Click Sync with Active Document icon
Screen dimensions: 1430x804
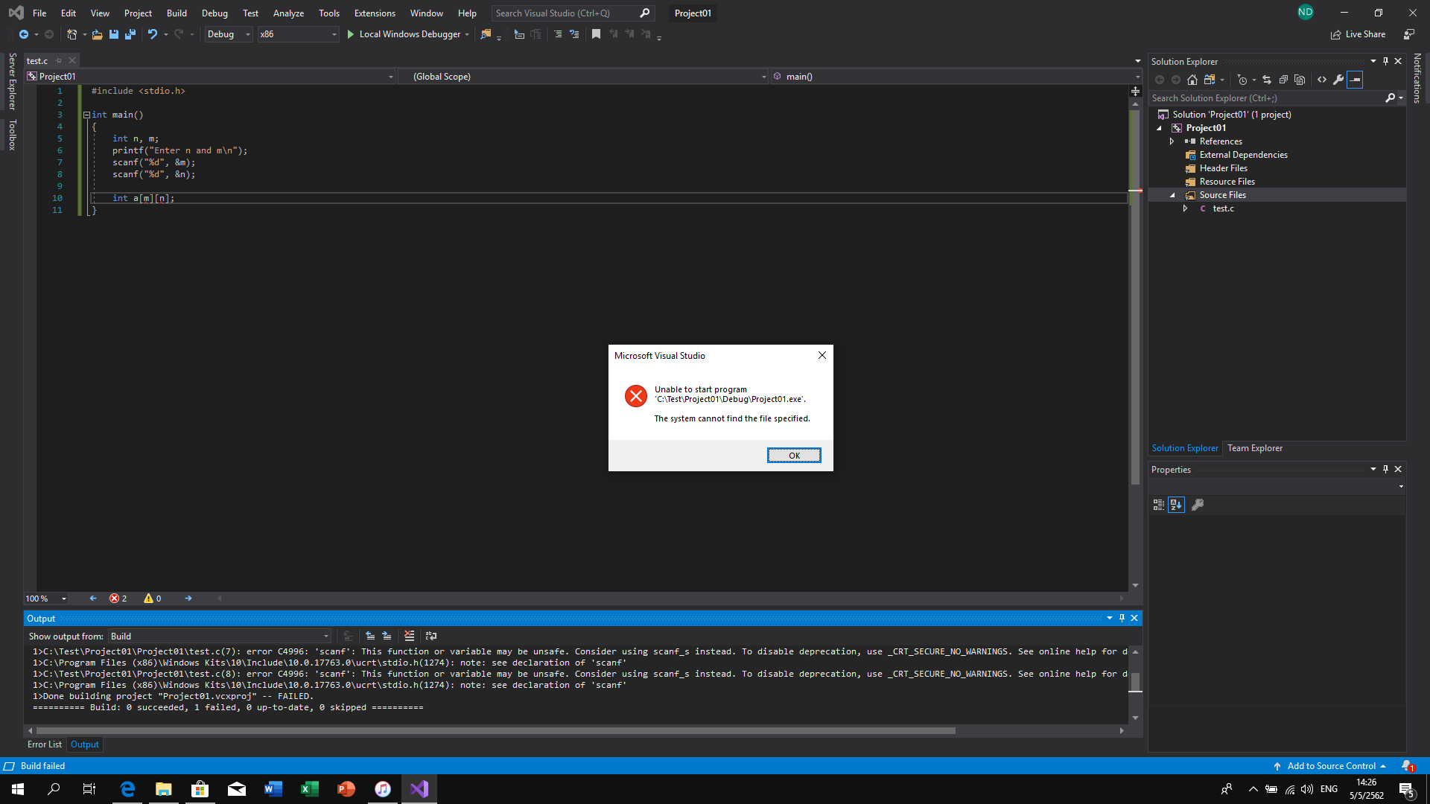pos(1267,80)
